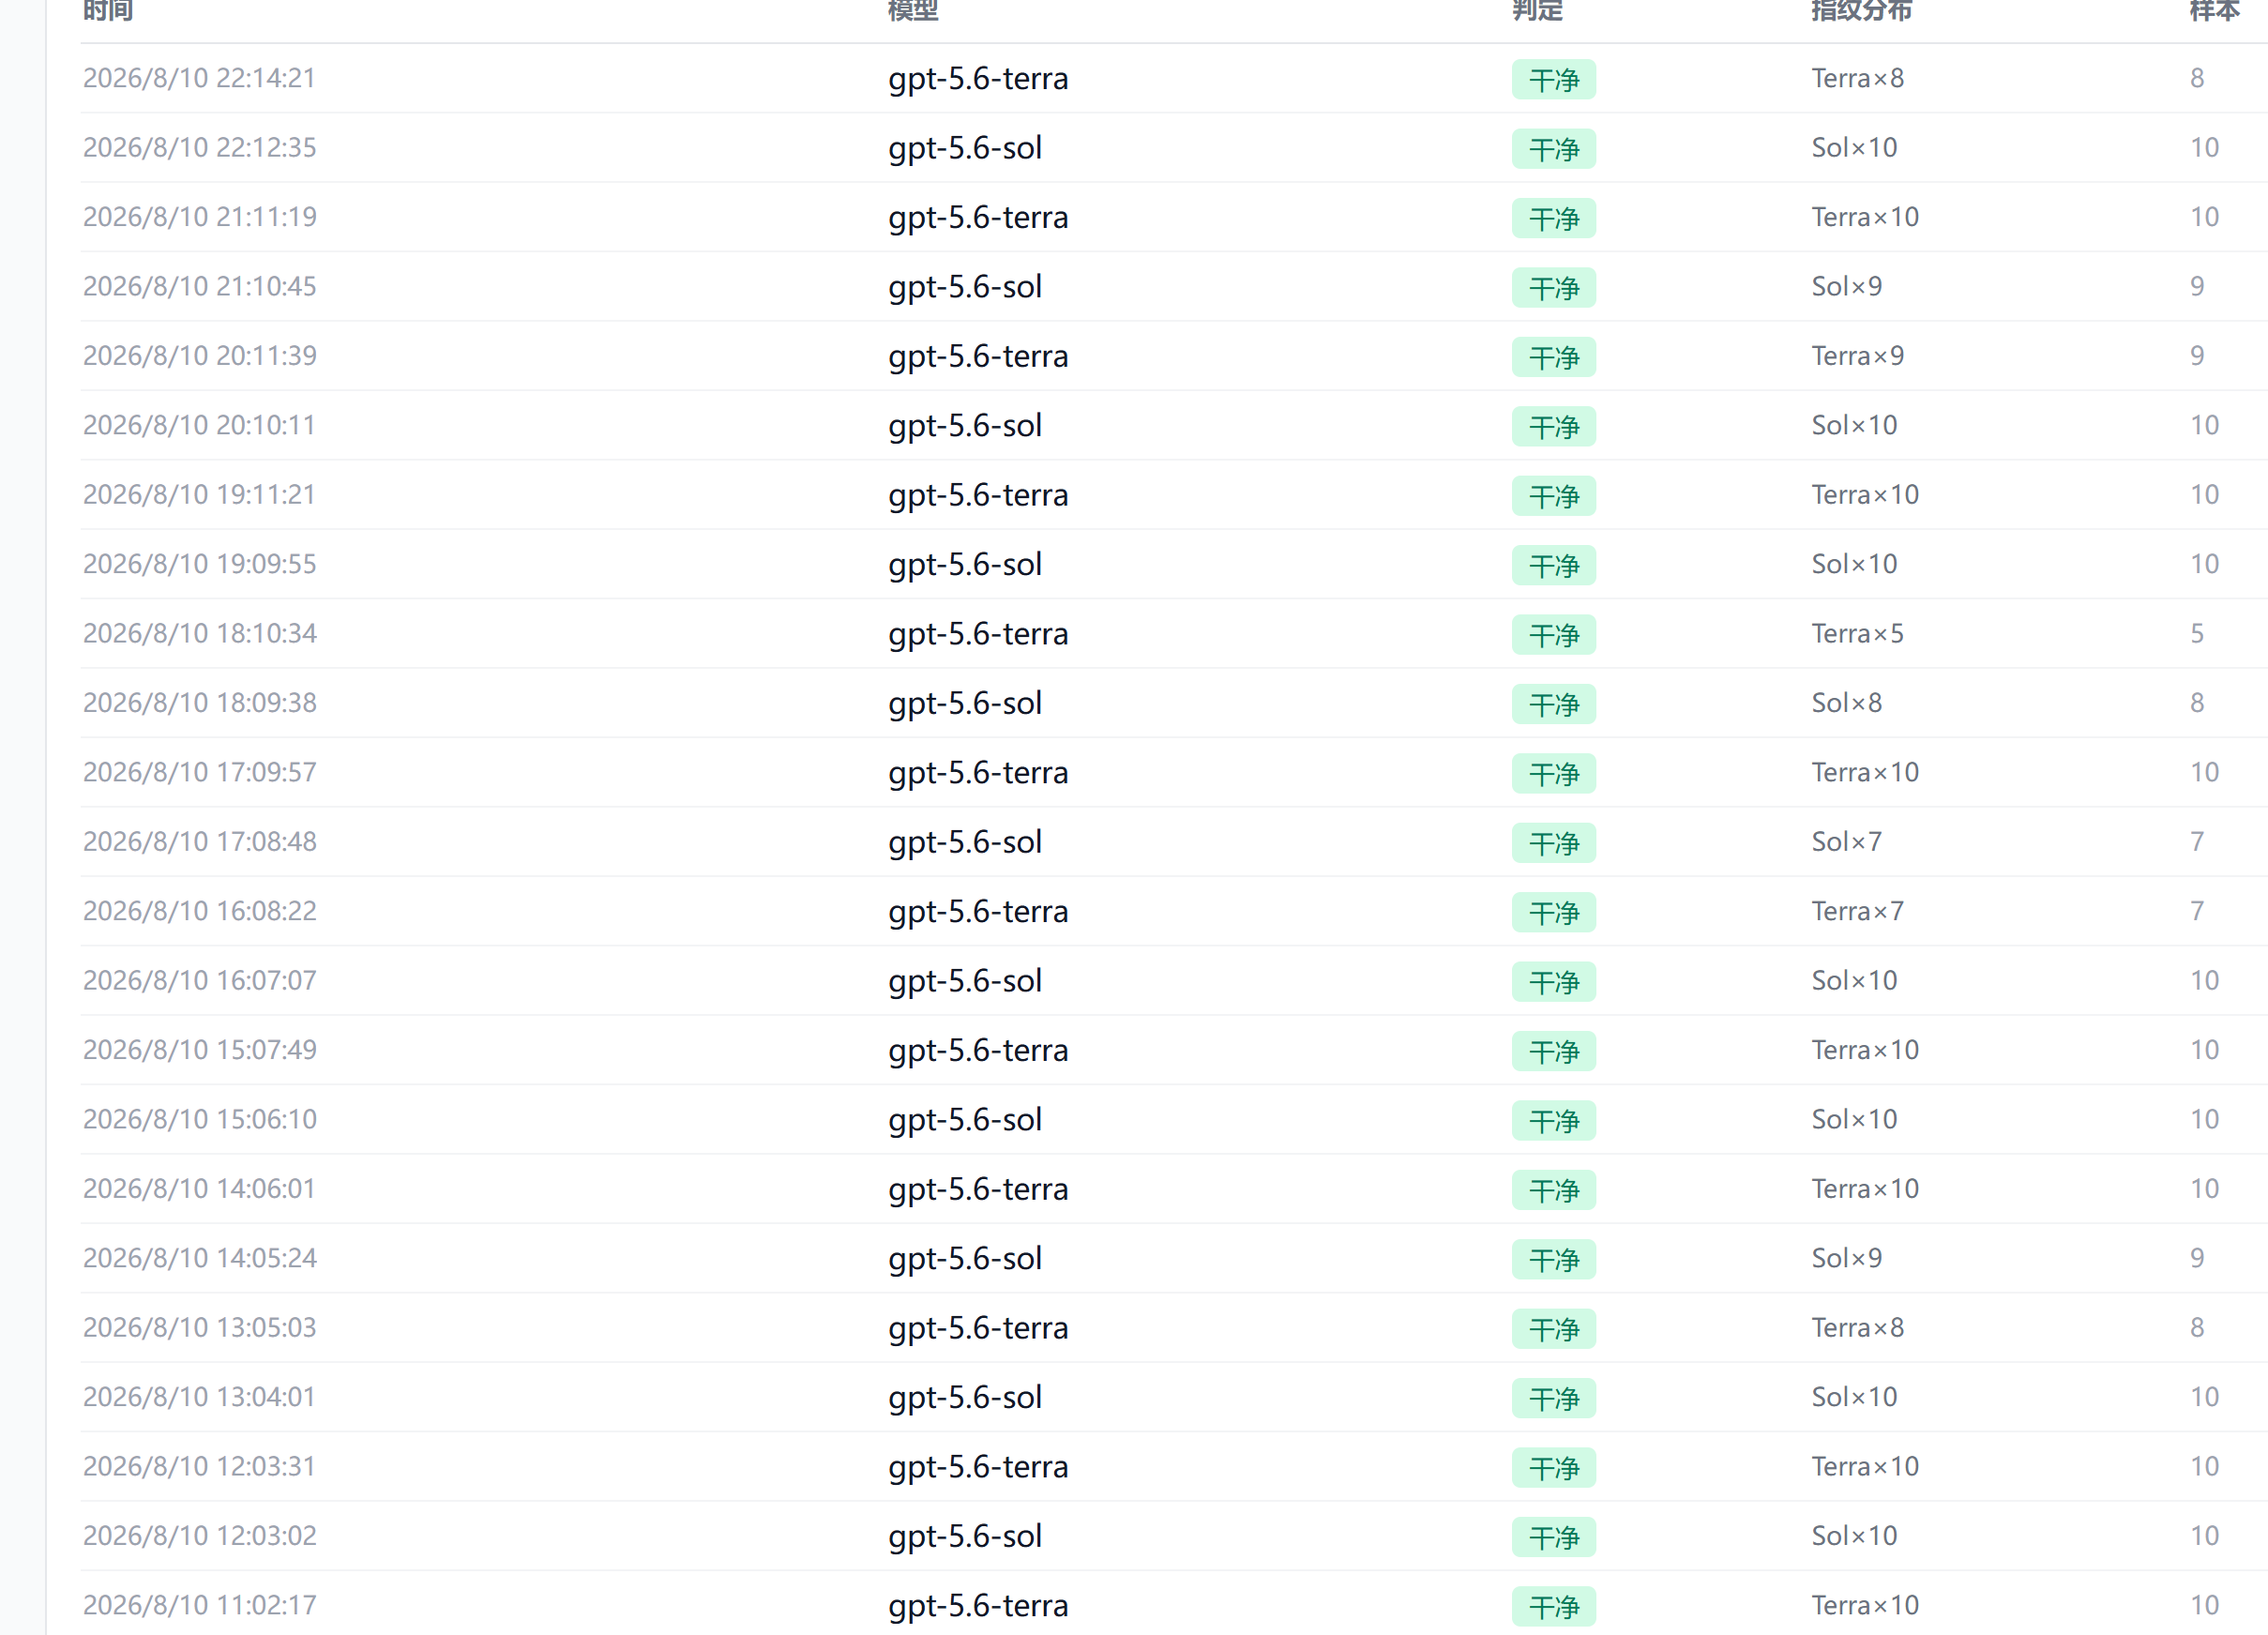Image resolution: width=2268 pixels, height=1635 pixels.
Task: Click sample count 9 in the 14:05:24 row
Action: (2196, 1258)
